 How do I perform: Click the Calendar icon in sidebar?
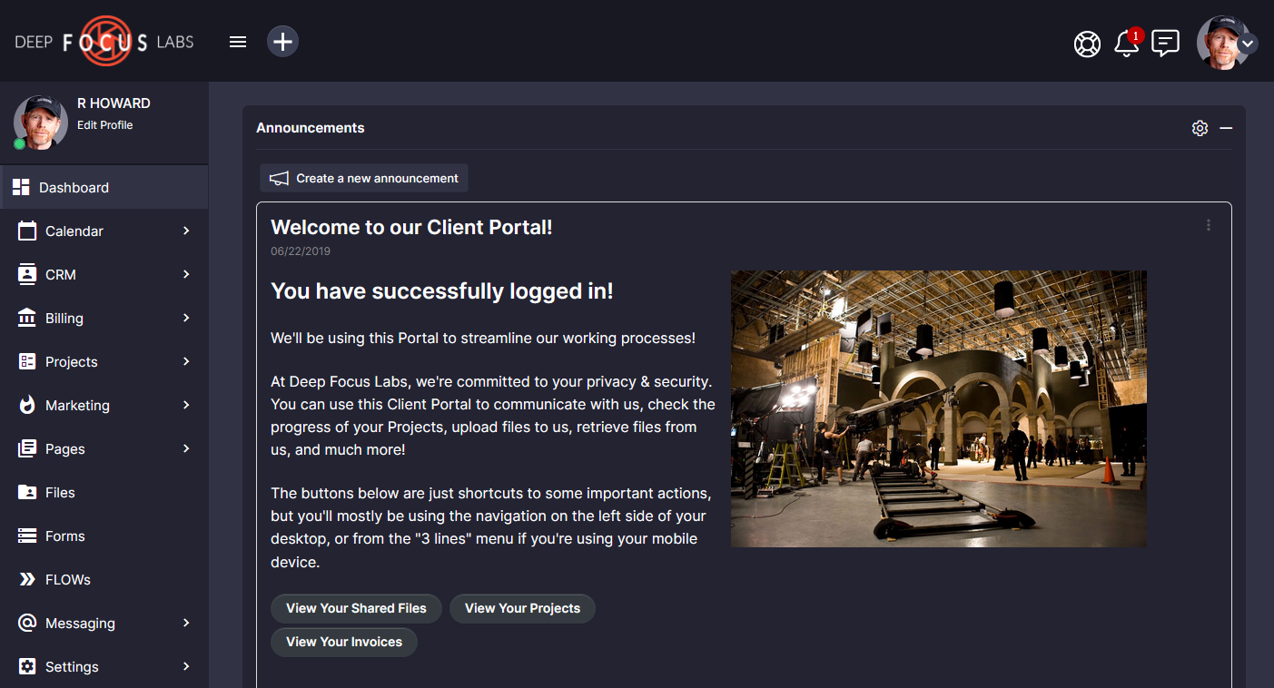coord(27,231)
